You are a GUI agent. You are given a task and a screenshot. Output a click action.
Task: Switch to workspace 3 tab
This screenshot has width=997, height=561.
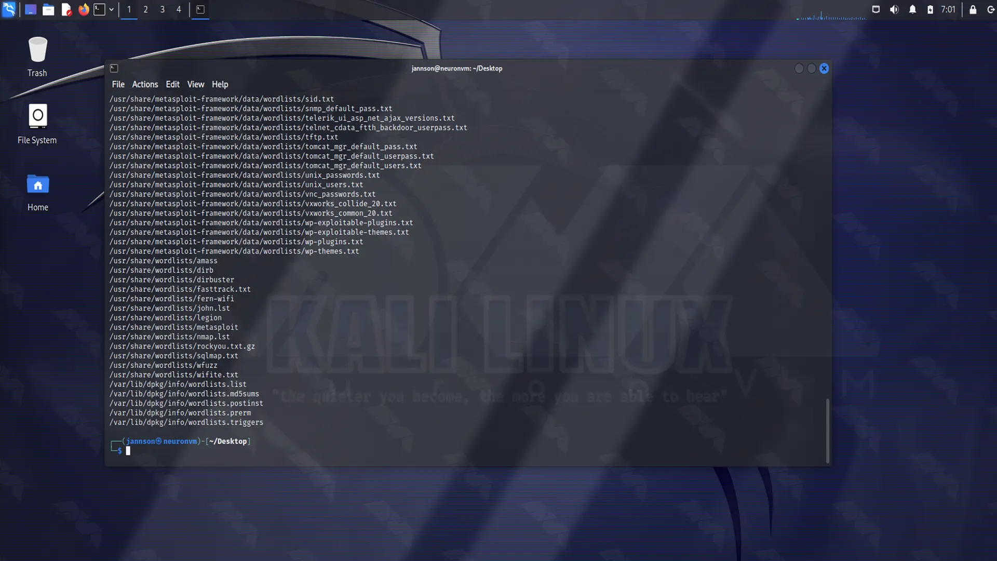(163, 9)
